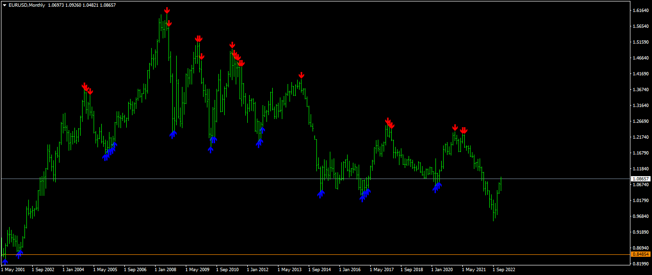Image resolution: width=652 pixels, height=275 pixels.
Task: Click time axis label 1 Jan 2008
Action: pos(166,270)
